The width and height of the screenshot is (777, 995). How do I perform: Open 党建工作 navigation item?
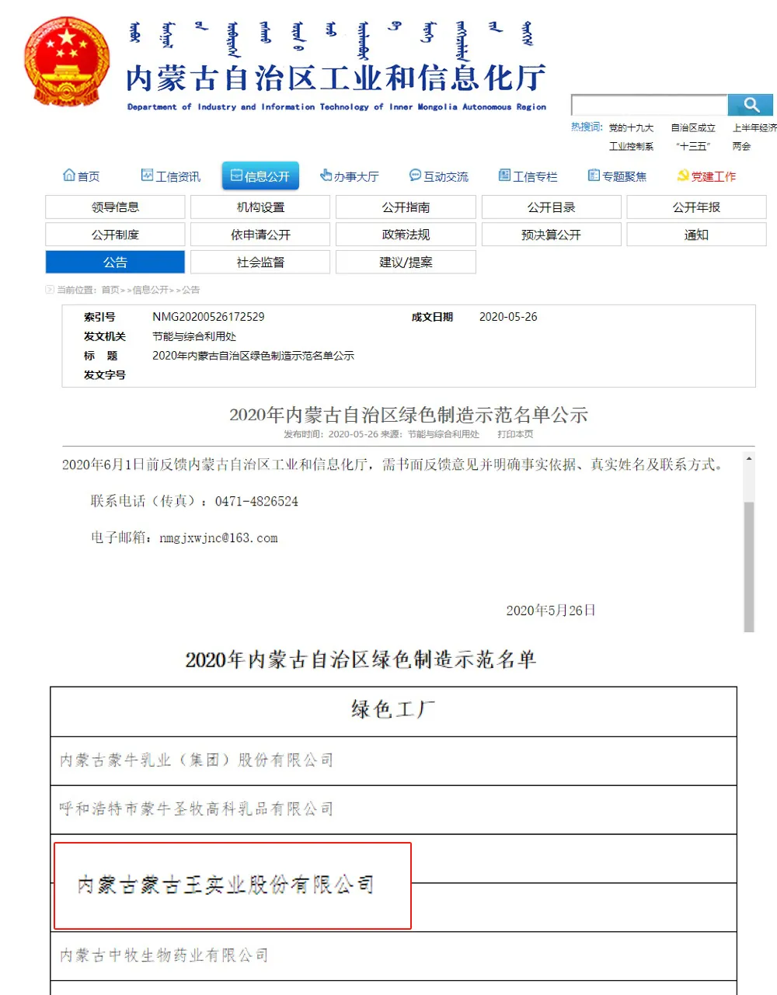(706, 176)
